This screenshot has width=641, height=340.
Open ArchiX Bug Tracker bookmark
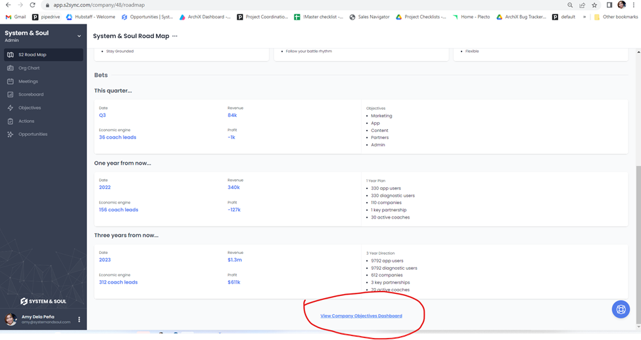521,16
